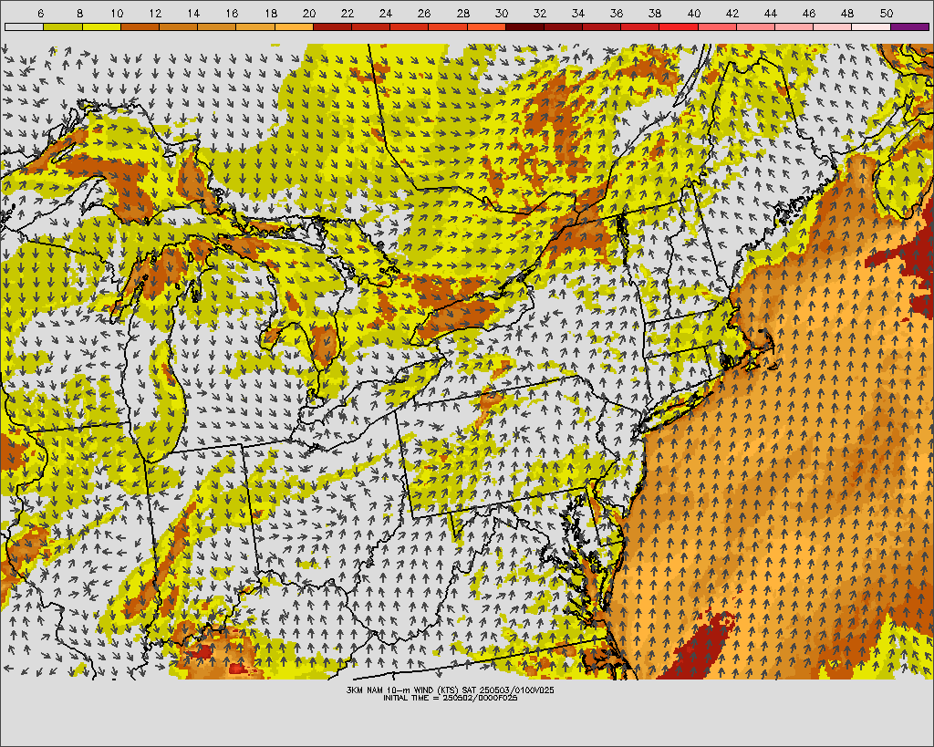The image size is (934, 747).
Task: Click the legend label "42"
Action: pos(732,13)
